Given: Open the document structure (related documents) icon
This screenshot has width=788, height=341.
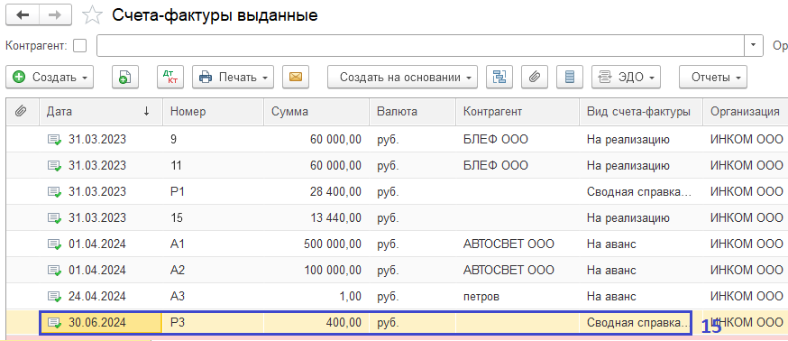Looking at the screenshot, I should 499,77.
